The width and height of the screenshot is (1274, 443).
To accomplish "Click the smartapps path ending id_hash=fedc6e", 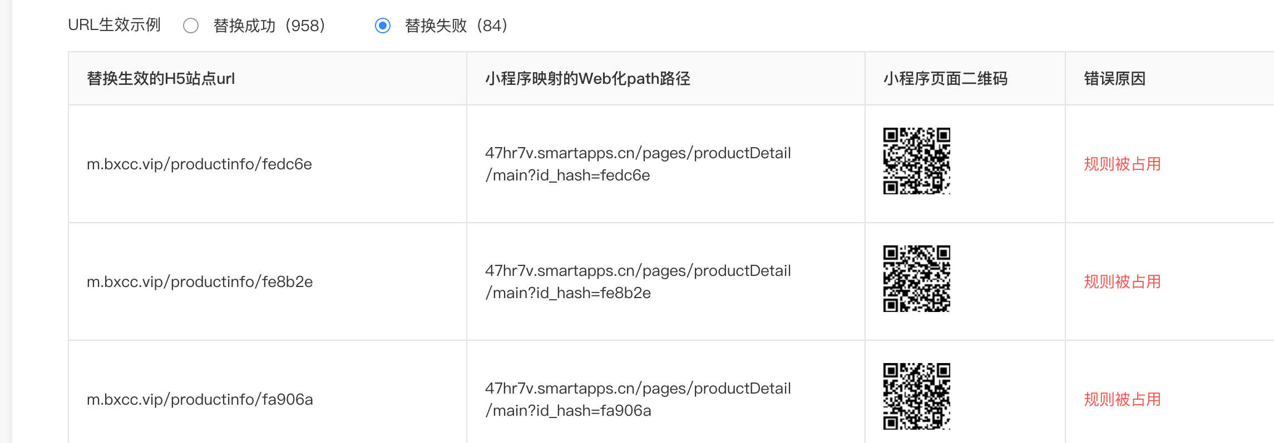I will point(638,164).
